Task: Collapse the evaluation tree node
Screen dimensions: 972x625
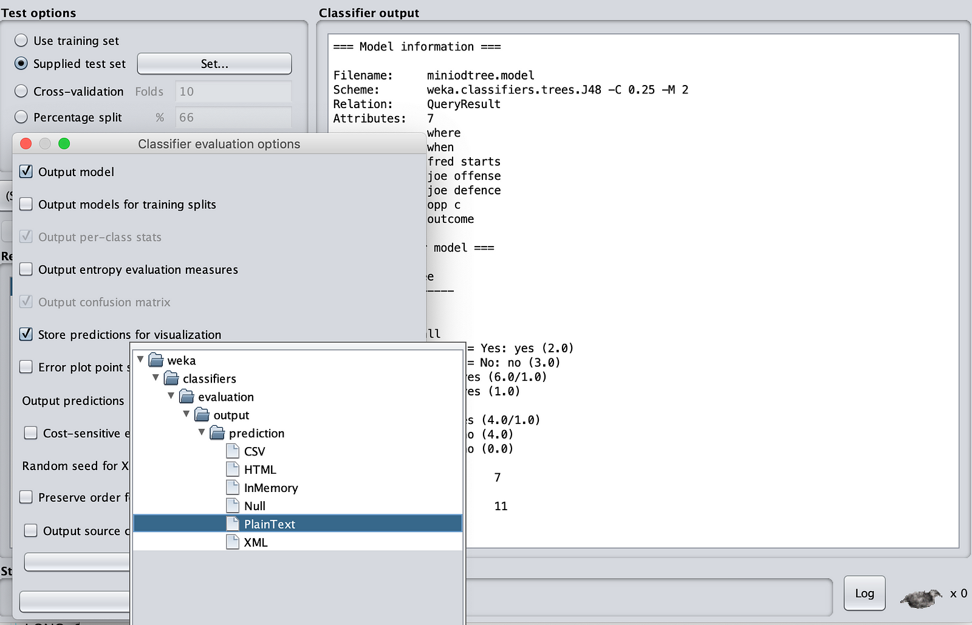Action: [x=171, y=396]
